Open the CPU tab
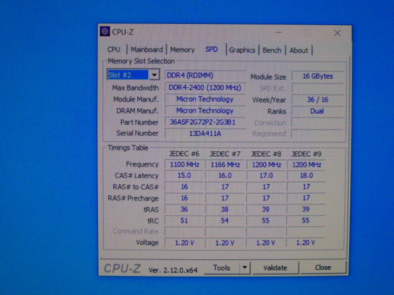This screenshot has height=295, width=394. tap(114, 49)
